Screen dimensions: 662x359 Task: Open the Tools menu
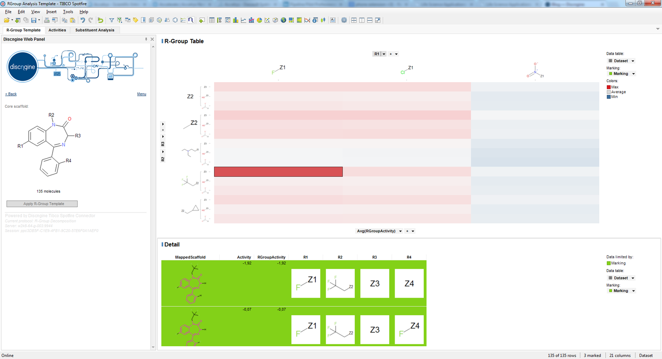(68, 12)
